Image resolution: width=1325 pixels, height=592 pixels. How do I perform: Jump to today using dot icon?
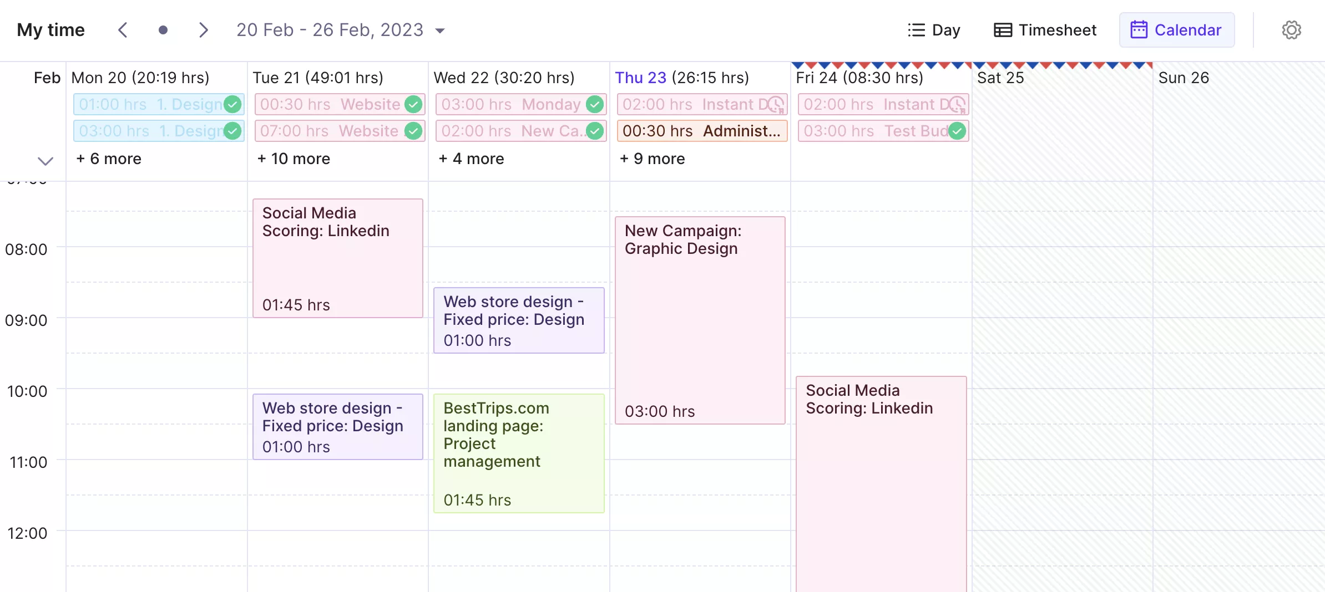pos(163,30)
